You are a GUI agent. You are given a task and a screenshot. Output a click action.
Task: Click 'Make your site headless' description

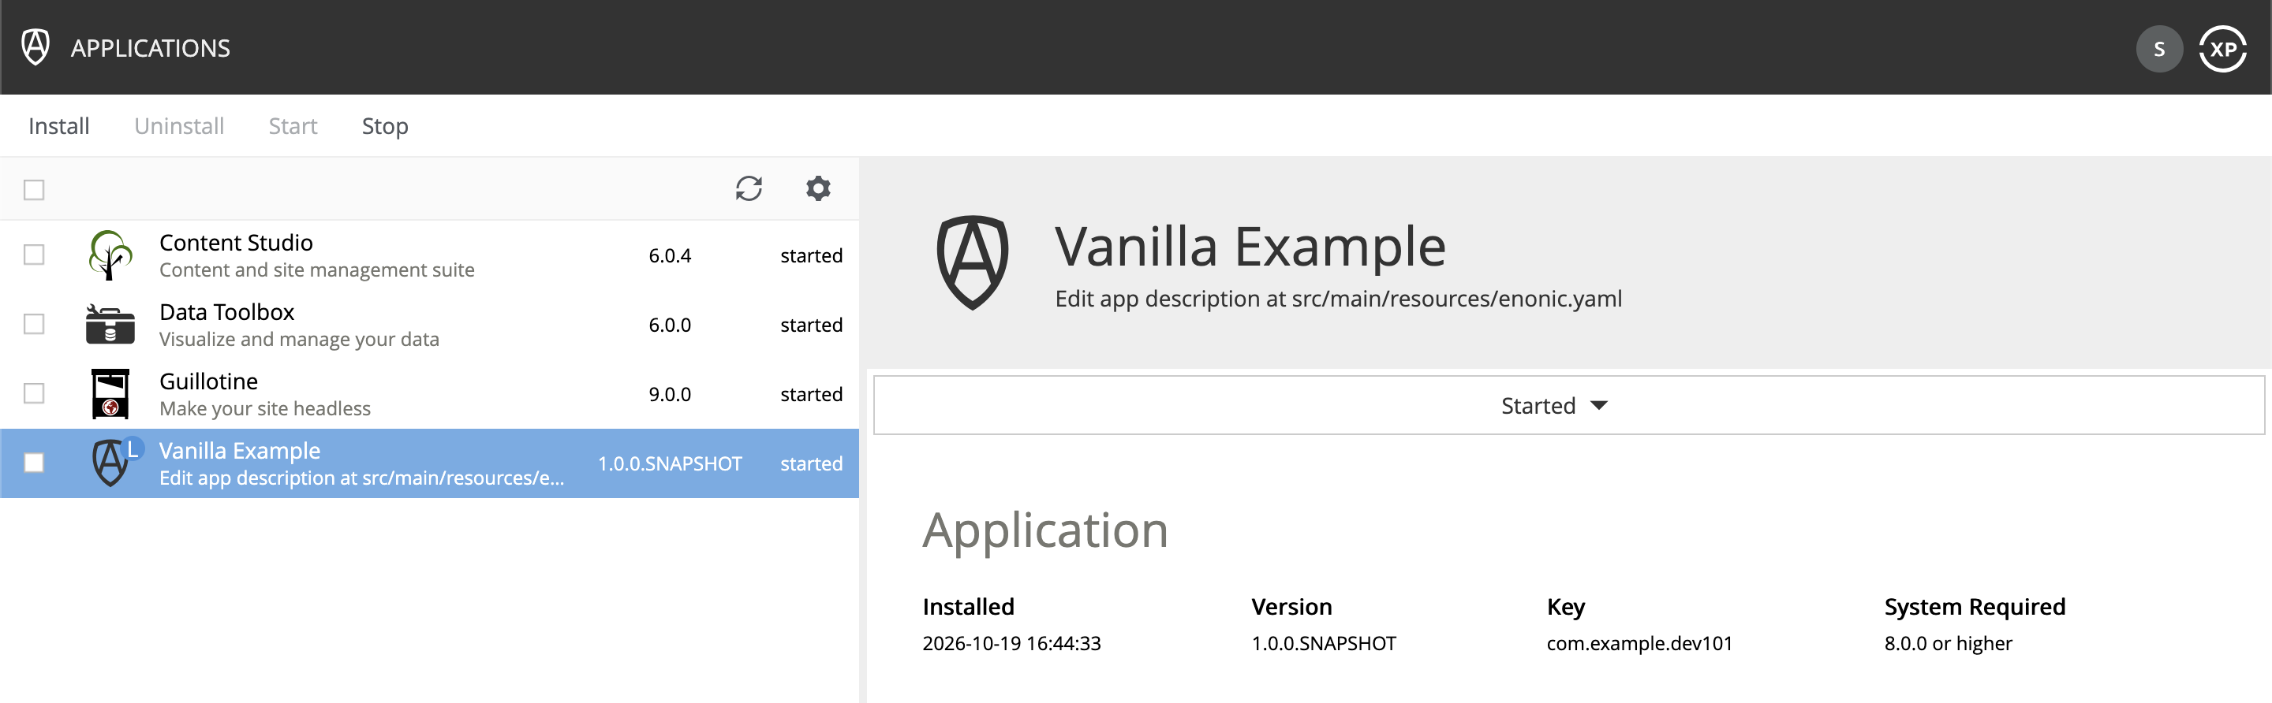click(264, 408)
